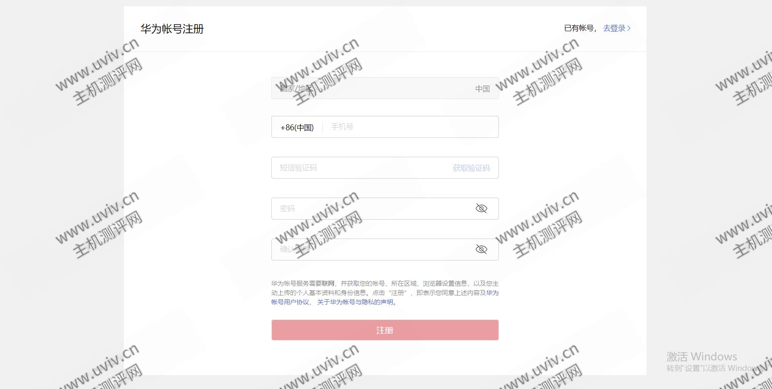Viewport: 772px width, 389px height.
Task: Click the chevron arrow beside 去登录
Action: point(629,28)
